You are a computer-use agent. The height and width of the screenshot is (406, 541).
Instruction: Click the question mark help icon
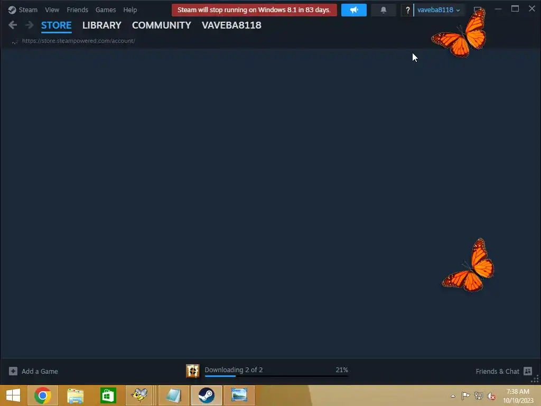407,10
